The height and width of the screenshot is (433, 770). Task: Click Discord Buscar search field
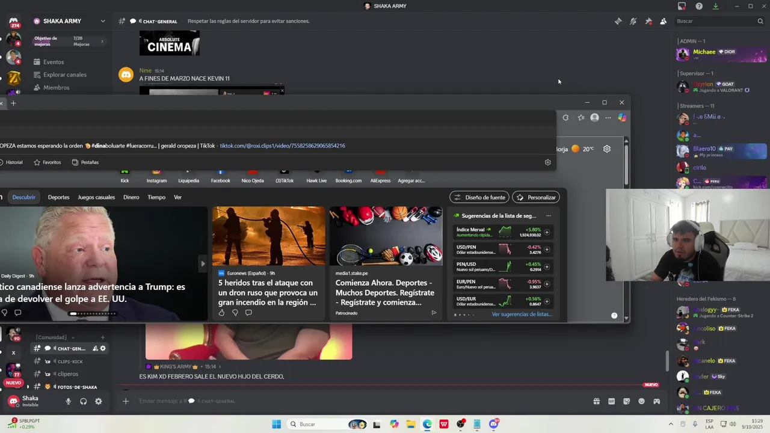[x=719, y=21]
